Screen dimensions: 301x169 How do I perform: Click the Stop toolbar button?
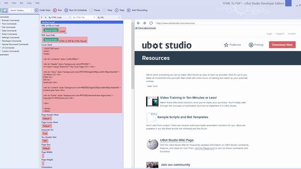tap(108, 10)
